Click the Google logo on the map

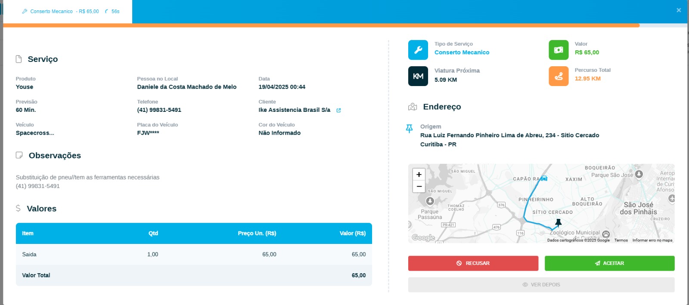click(423, 237)
